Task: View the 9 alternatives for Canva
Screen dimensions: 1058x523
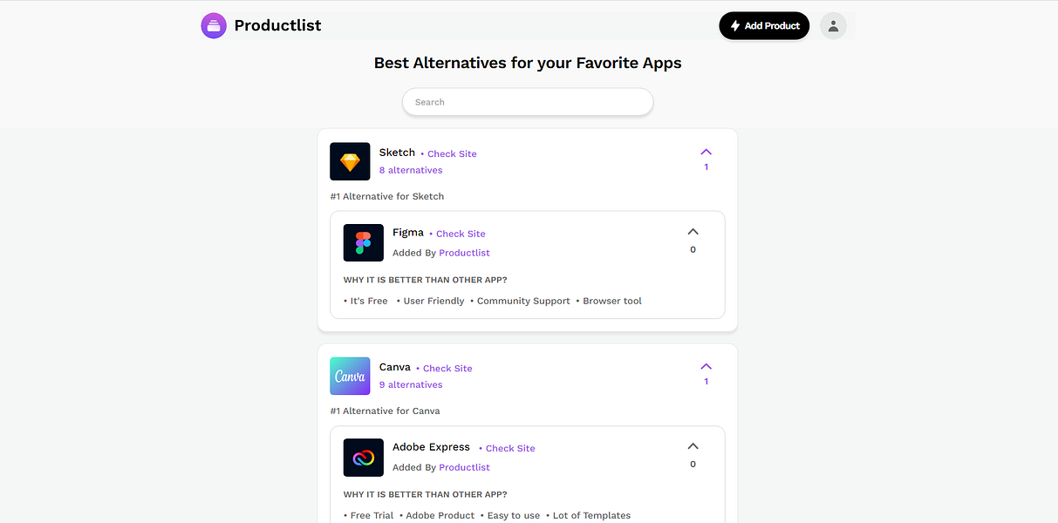Action: [x=411, y=384]
